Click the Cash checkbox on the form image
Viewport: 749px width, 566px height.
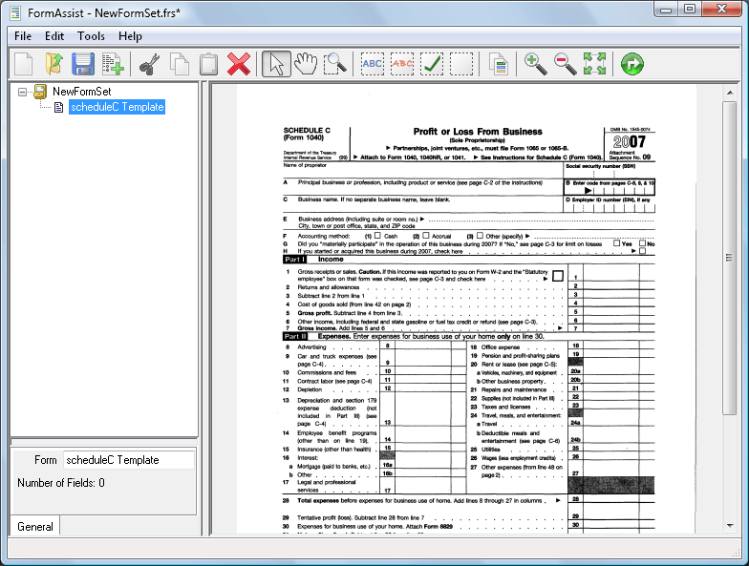377,236
